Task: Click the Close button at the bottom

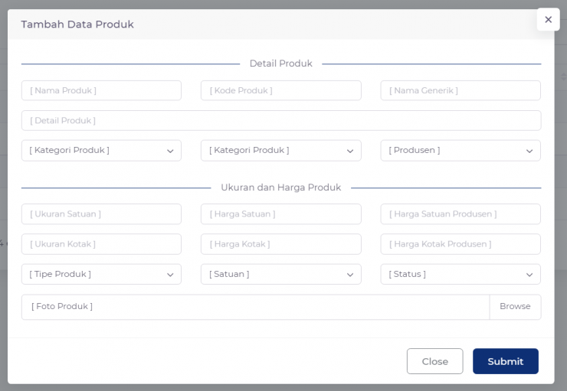Action: point(434,361)
